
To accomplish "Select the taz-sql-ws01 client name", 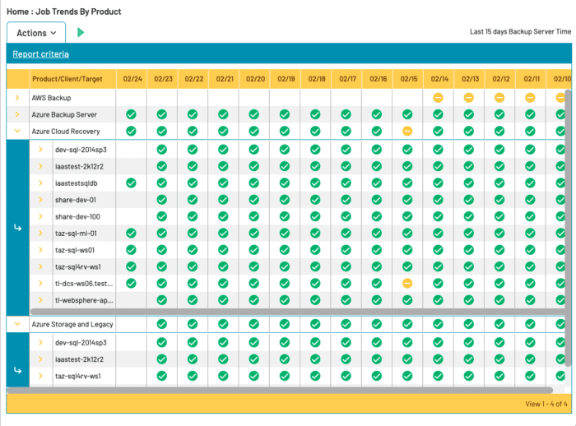I will (x=75, y=250).
